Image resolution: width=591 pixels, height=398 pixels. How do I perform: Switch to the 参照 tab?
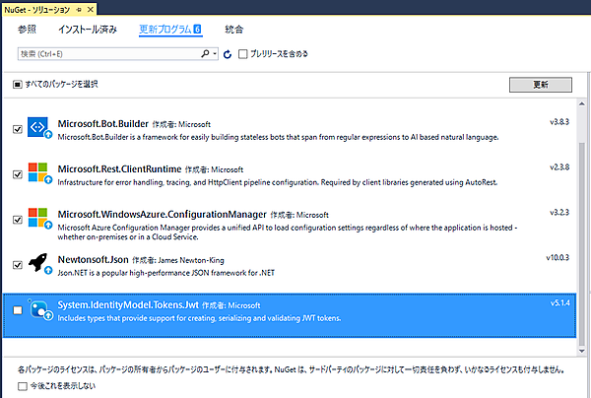point(28,30)
